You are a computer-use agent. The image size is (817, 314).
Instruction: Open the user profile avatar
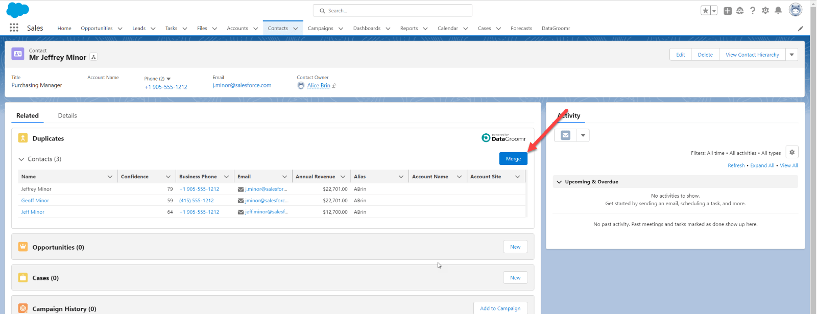(796, 10)
